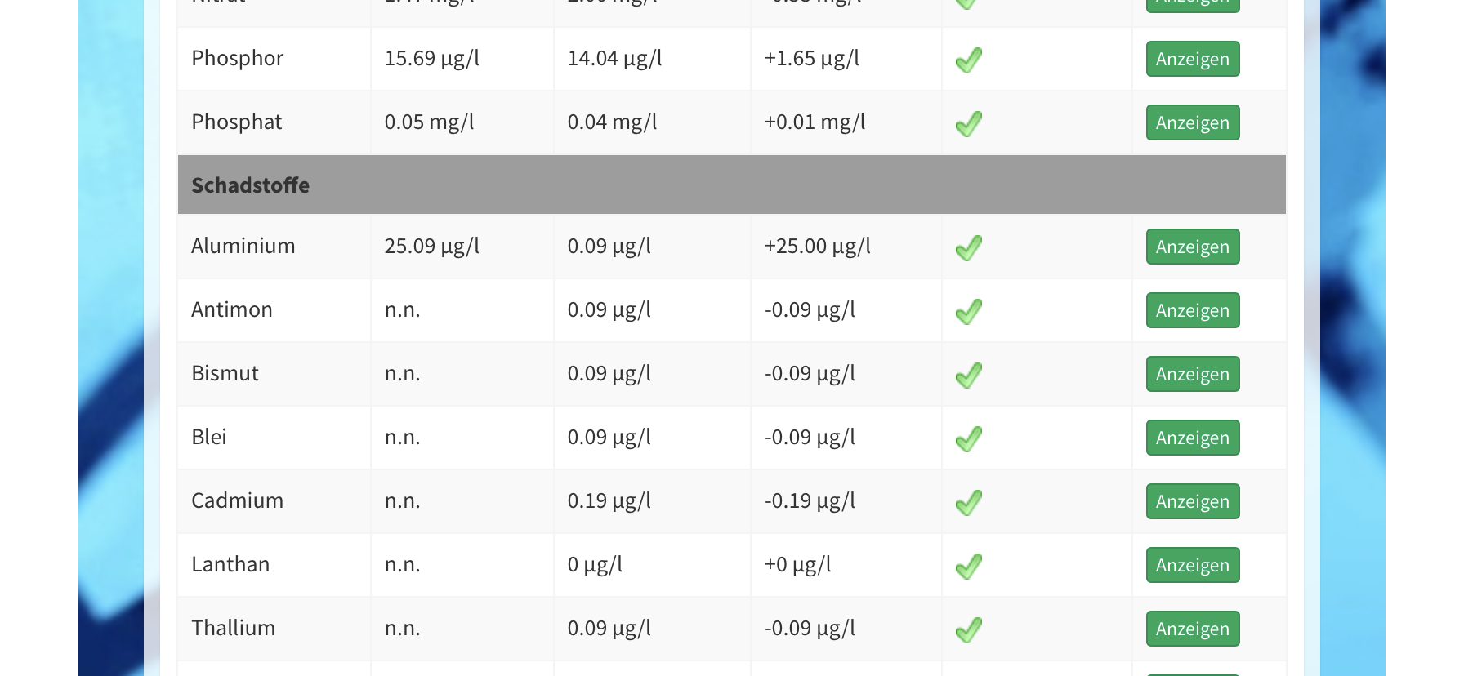The width and height of the screenshot is (1464, 676).
Task: Click the Schadstoffe section header
Action: [250, 185]
